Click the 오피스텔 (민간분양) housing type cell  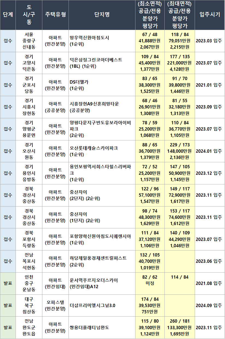coord(55,306)
